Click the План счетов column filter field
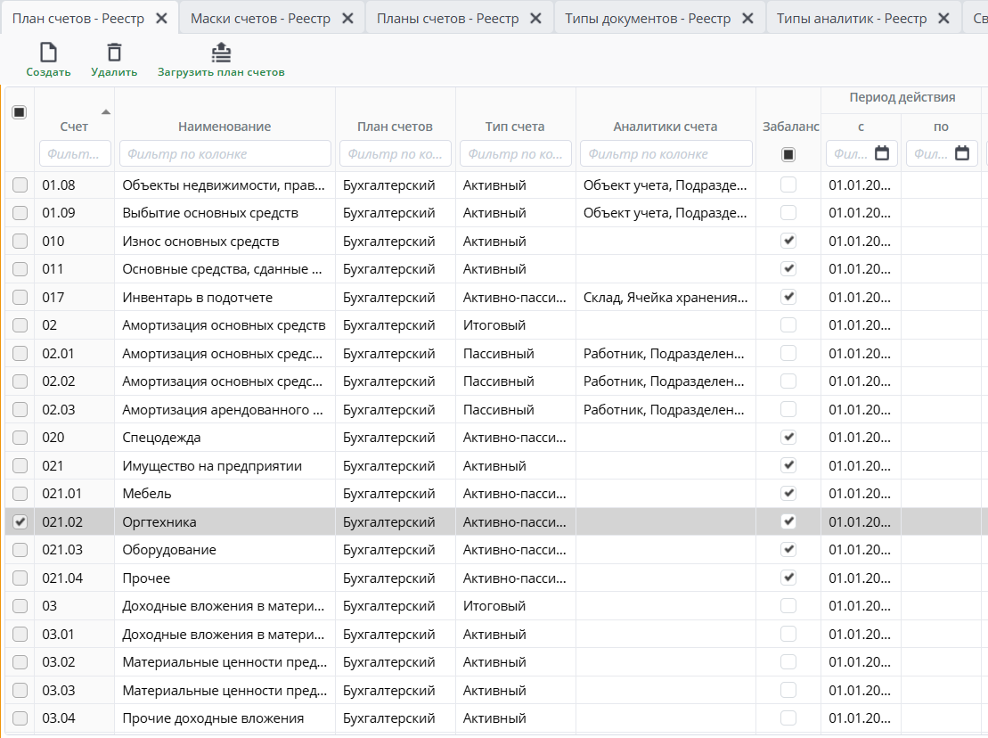The width and height of the screenshot is (988, 738). 395,153
